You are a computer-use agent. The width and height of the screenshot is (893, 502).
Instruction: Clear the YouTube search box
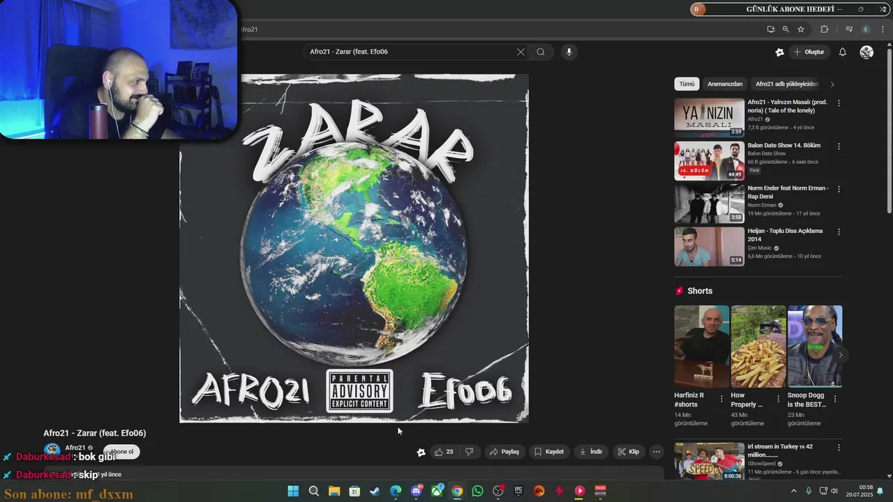click(520, 52)
